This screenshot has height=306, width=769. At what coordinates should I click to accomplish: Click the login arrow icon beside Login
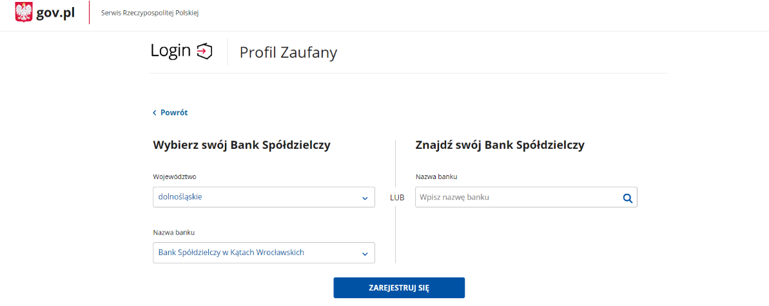(204, 51)
